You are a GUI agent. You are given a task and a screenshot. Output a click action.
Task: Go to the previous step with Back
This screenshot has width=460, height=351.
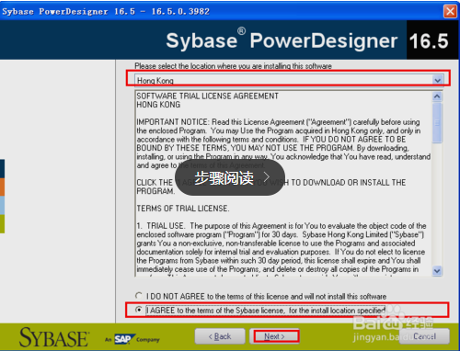(220, 336)
